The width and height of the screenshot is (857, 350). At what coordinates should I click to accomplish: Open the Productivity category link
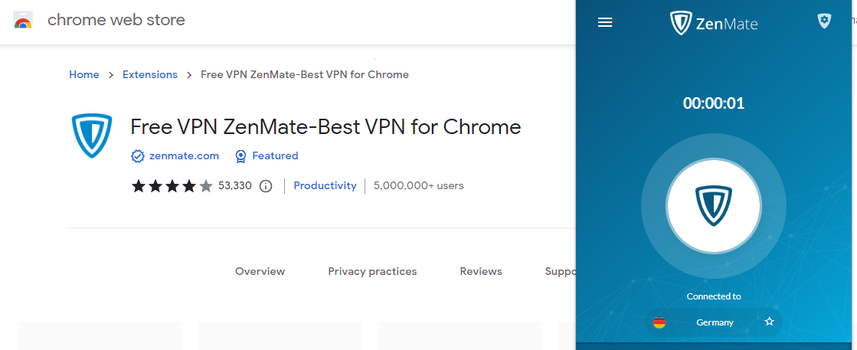[x=325, y=185]
